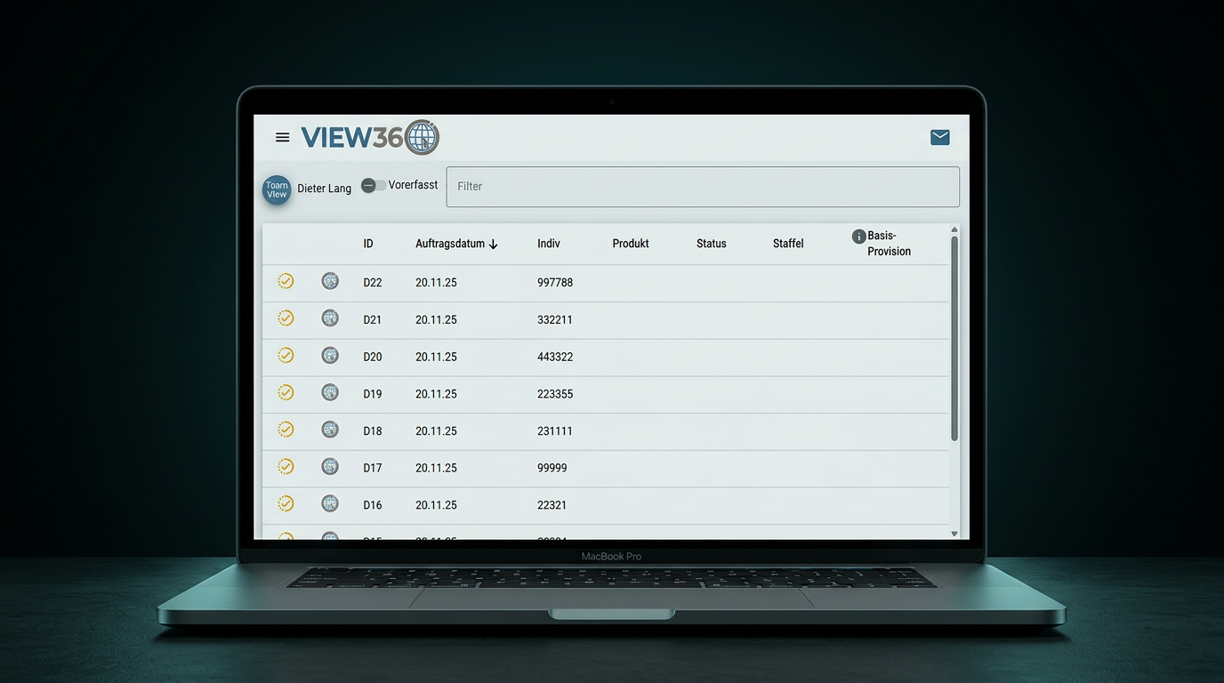Select Indiv value 22321
The image size is (1224, 683).
tap(552, 505)
